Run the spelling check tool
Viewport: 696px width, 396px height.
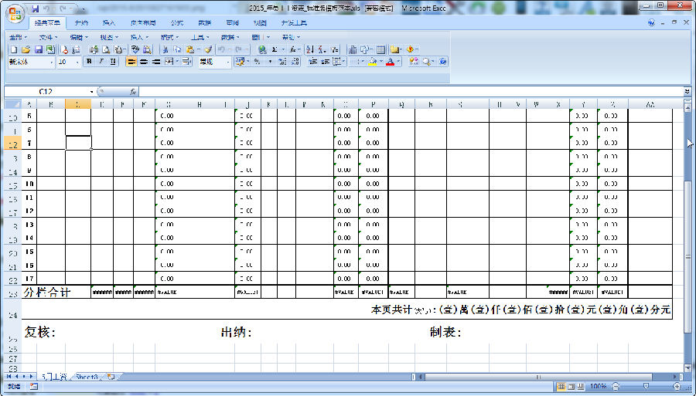tap(135, 49)
